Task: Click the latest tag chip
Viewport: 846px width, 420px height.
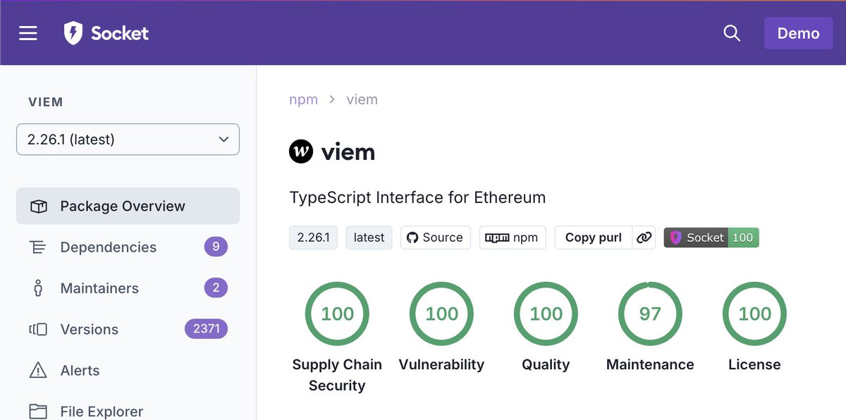Action: [369, 237]
